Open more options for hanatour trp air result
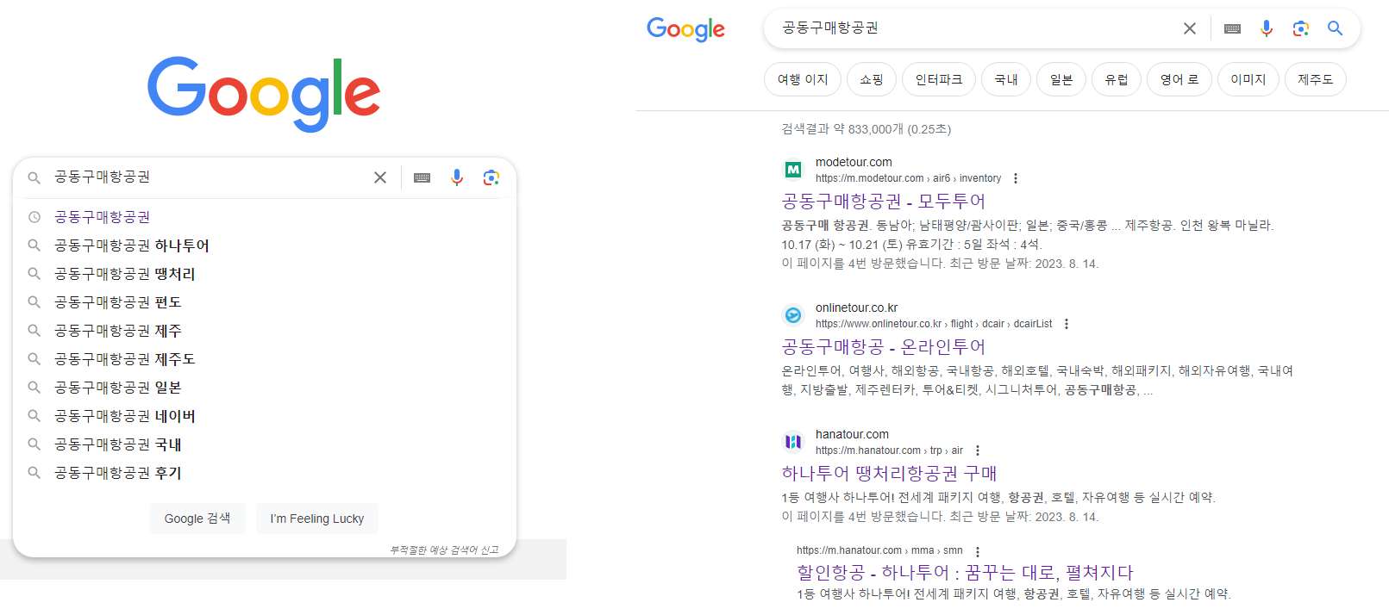The image size is (1389, 615). tap(978, 450)
